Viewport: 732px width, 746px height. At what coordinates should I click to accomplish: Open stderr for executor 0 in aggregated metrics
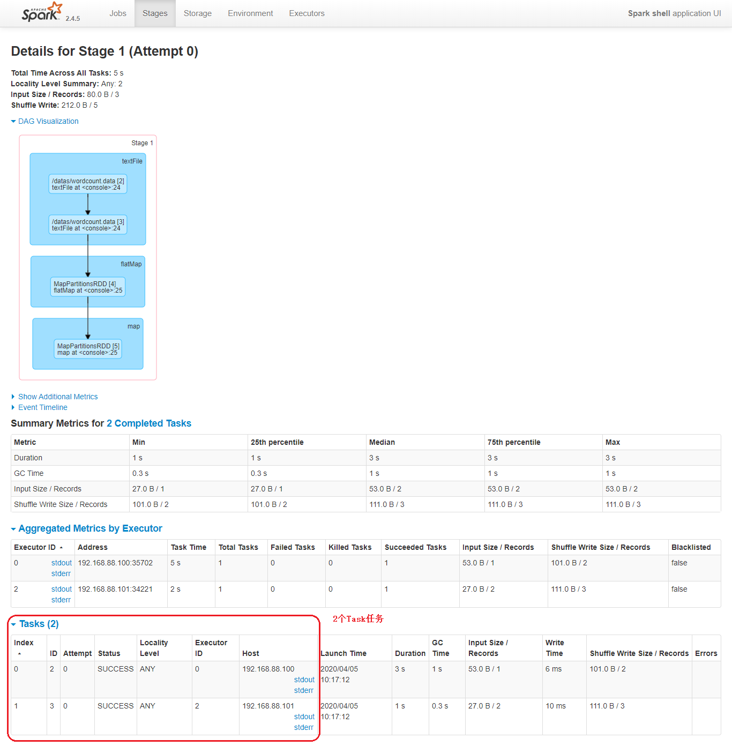(61, 573)
